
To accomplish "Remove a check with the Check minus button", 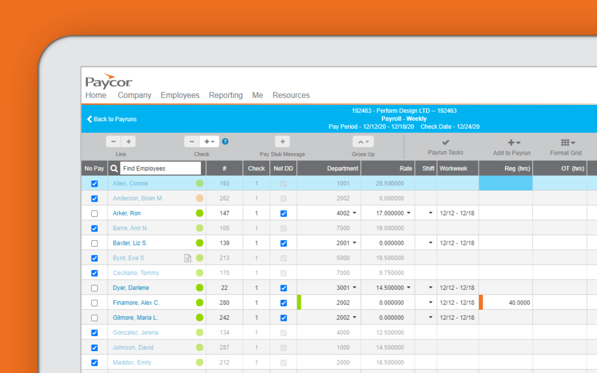I will coord(192,142).
